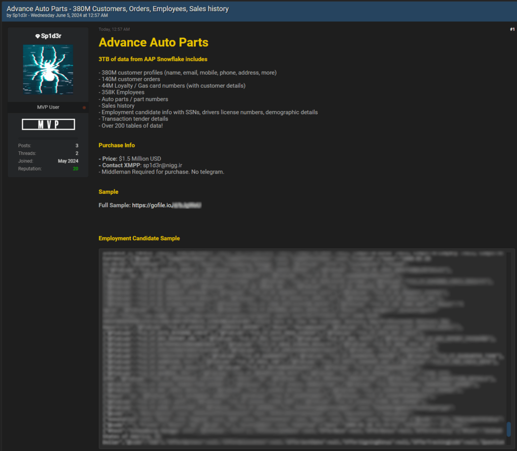Click the 'Advance Auto Parts' yellow heading
This screenshot has height=451, width=517.
pyautogui.click(x=153, y=42)
